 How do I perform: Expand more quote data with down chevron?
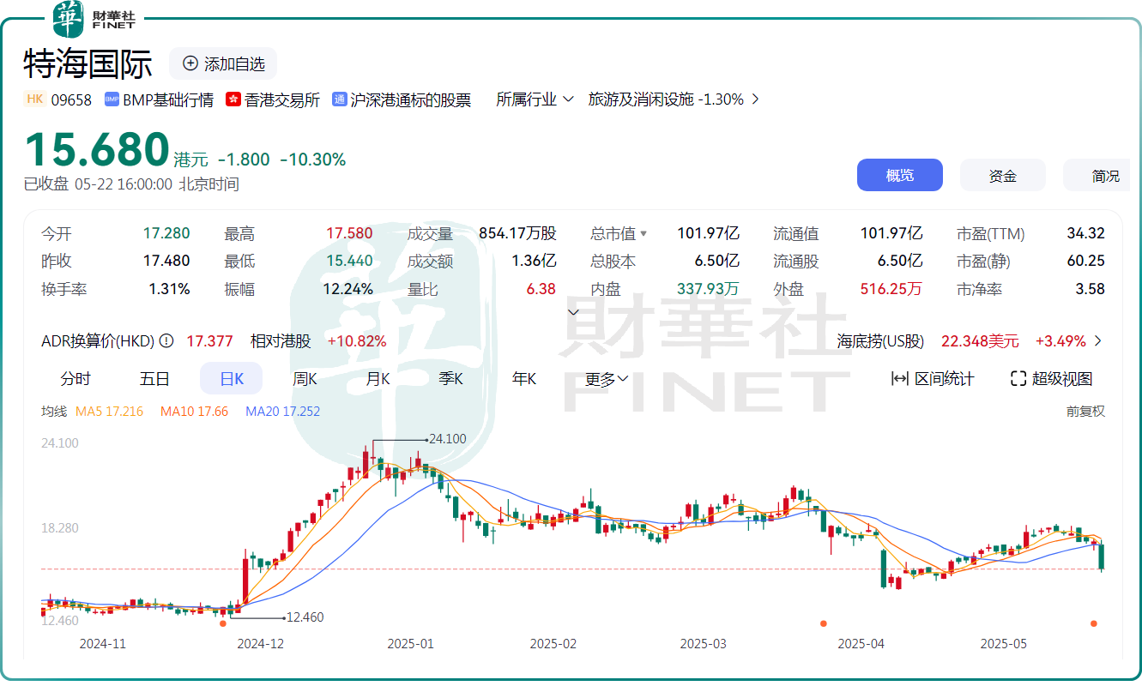click(574, 312)
